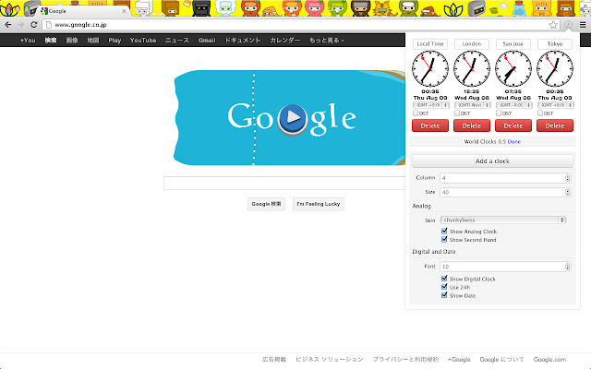Click the Done link

coord(514,141)
